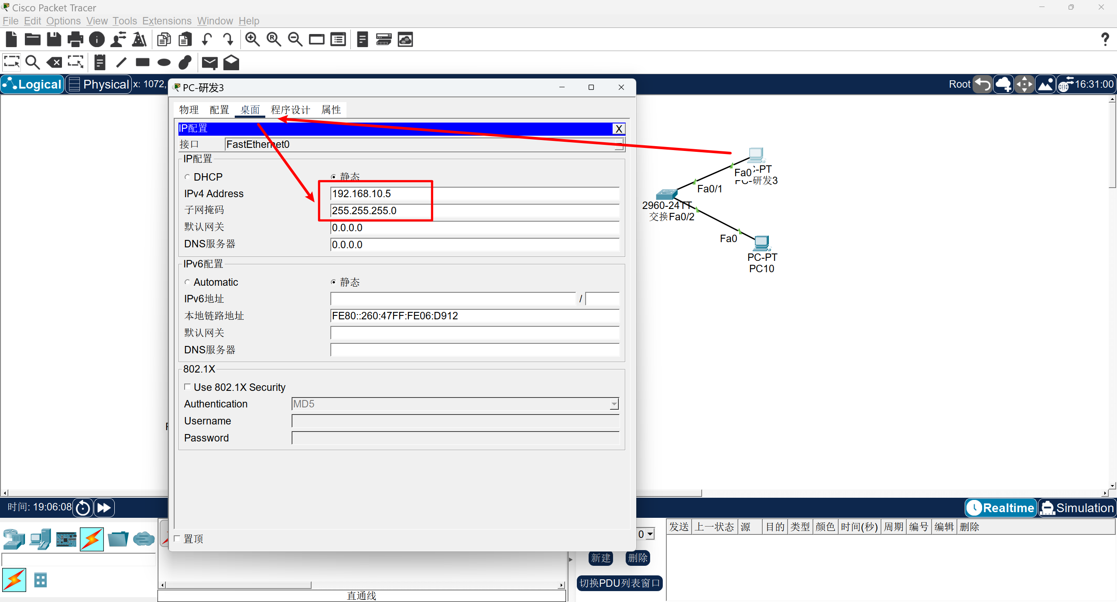1117x602 pixels.
Task: Enable Use 802.1X Security checkbox
Action: pyautogui.click(x=187, y=387)
